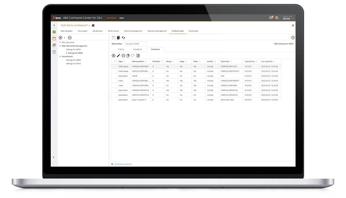
Task: Click the export schedules icon
Action: [x=138, y=56]
